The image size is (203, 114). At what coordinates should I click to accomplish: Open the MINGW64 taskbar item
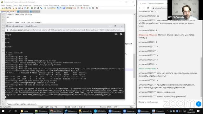click(x=100, y=111)
